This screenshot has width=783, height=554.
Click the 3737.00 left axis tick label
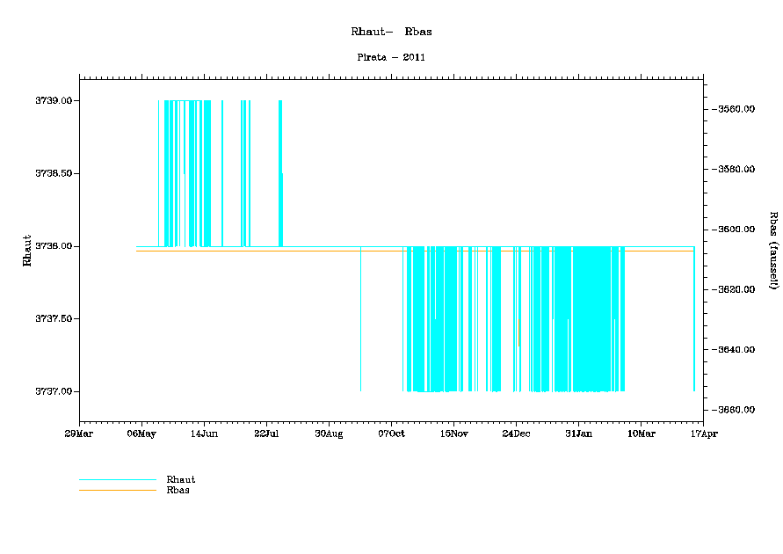pyautogui.click(x=54, y=391)
